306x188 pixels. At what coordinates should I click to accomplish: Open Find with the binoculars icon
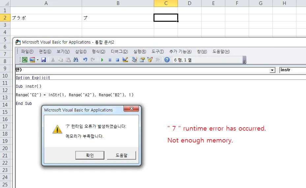coord(76,60)
